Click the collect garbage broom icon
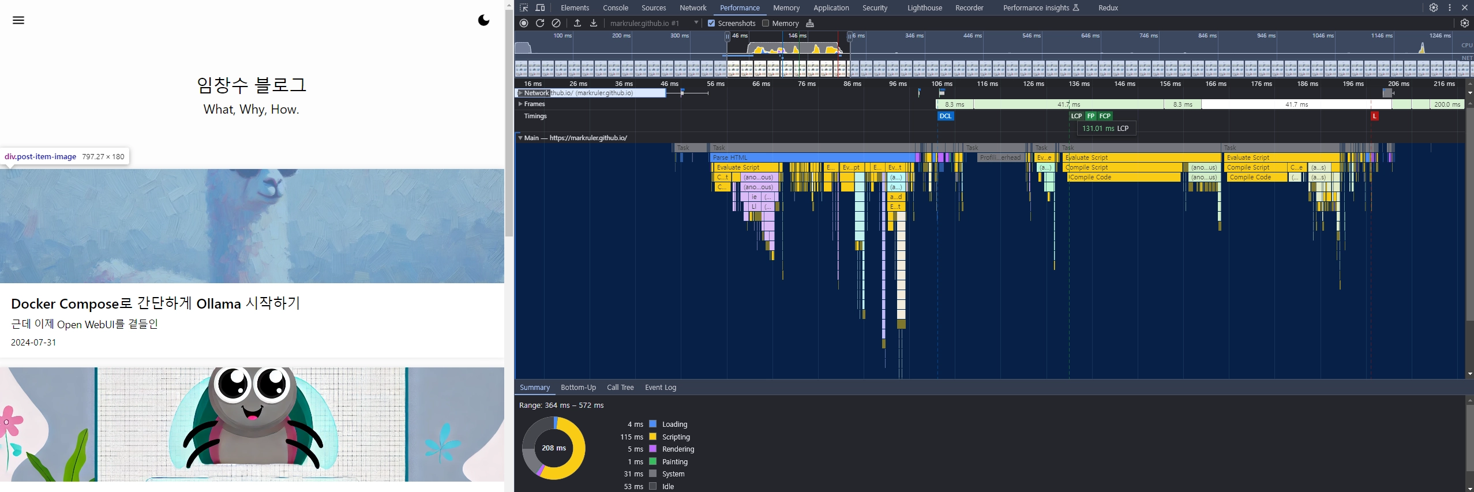1474x492 pixels. coord(810,23)
